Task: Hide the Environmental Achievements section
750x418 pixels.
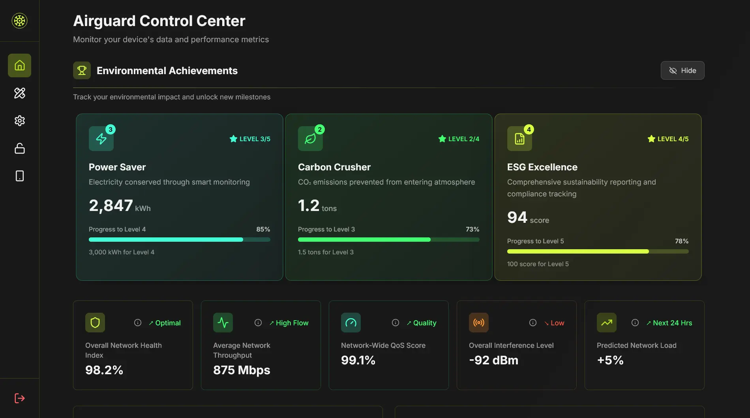Action: point(682,70)
